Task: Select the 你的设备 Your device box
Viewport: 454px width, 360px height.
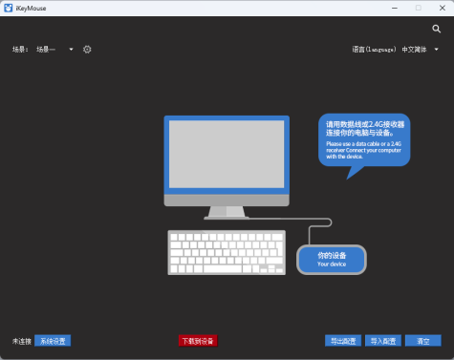Action: click(332, 260)
